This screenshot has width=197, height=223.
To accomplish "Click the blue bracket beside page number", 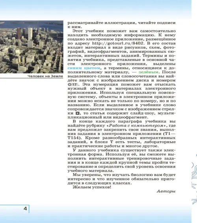I will [x=29, y=209].
